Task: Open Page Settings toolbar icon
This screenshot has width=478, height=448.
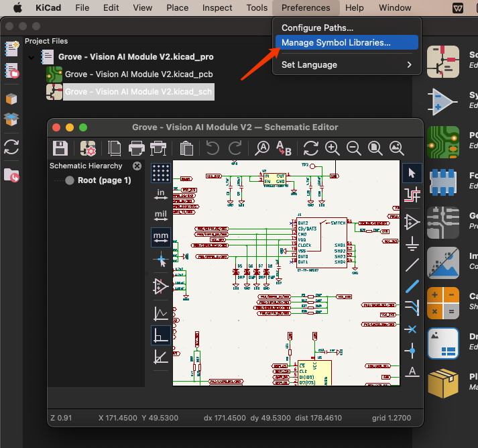Action: click(x=115, y=148)
